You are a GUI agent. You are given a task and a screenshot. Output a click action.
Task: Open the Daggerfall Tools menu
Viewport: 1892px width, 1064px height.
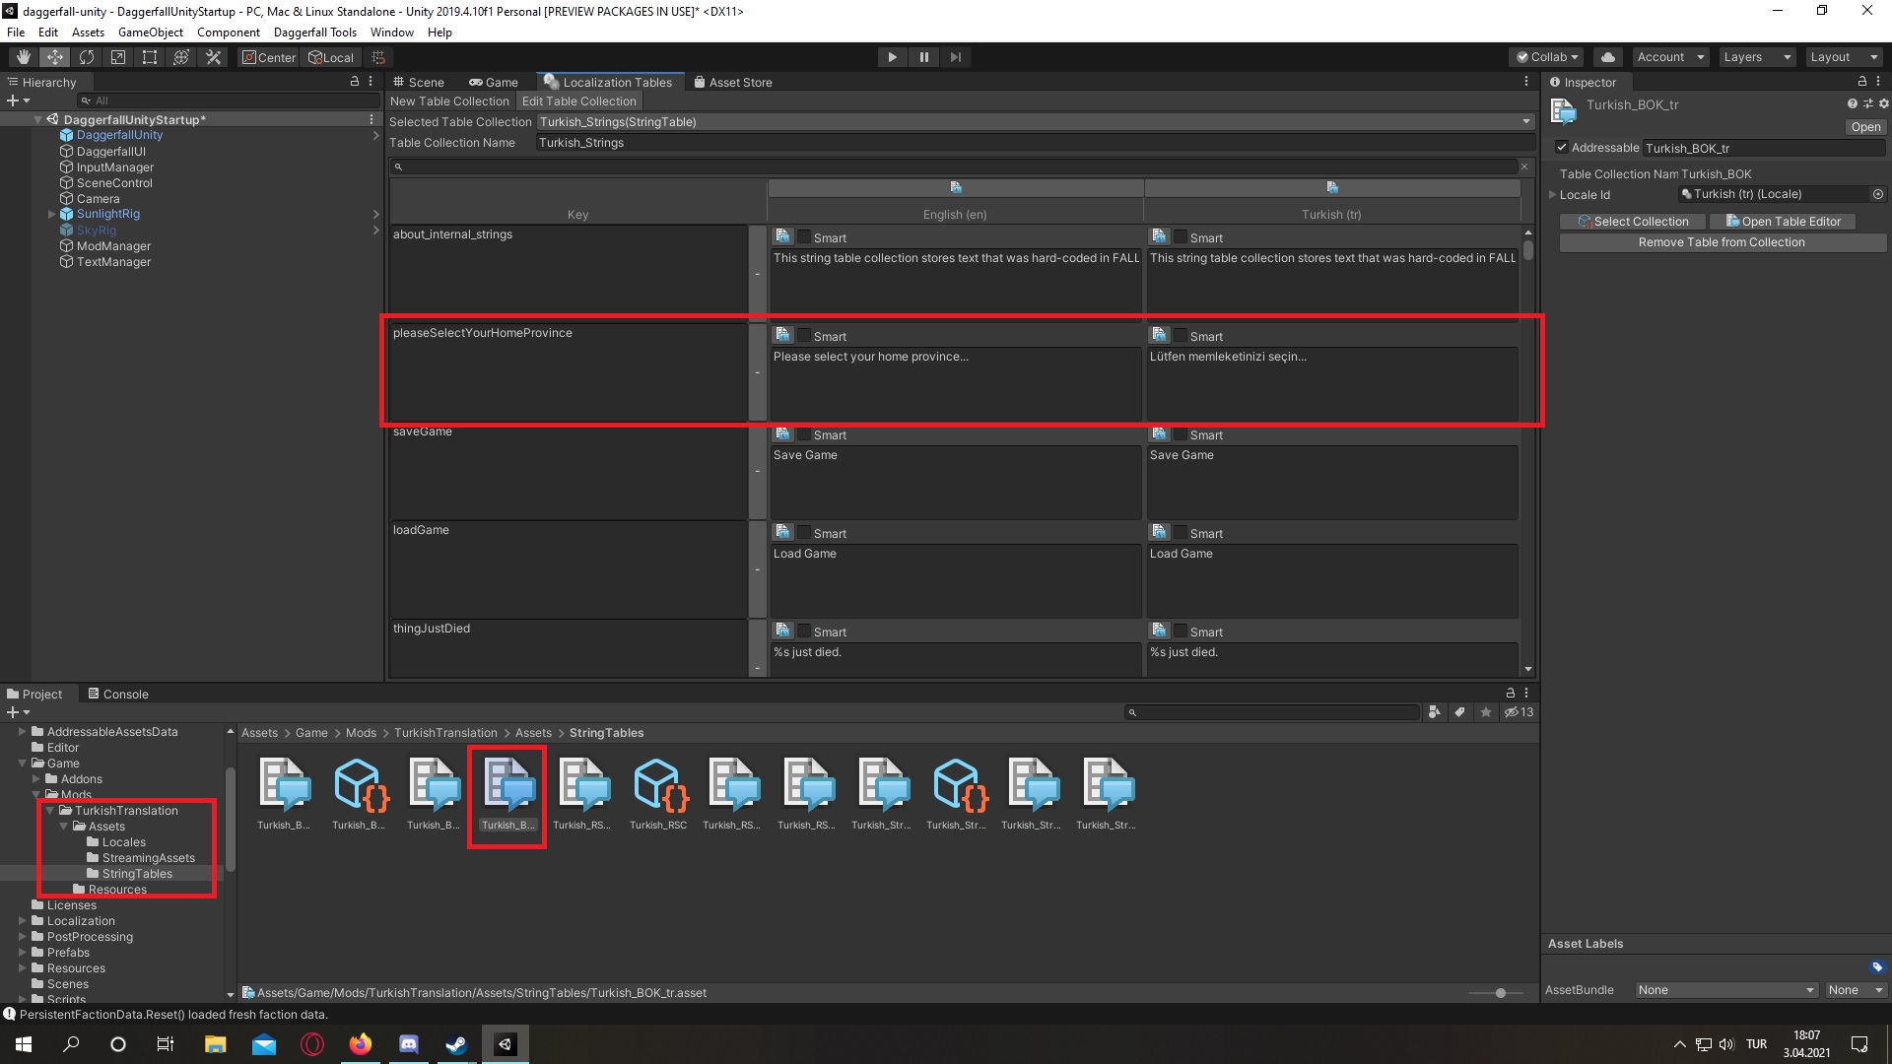(x=315, y=32)
